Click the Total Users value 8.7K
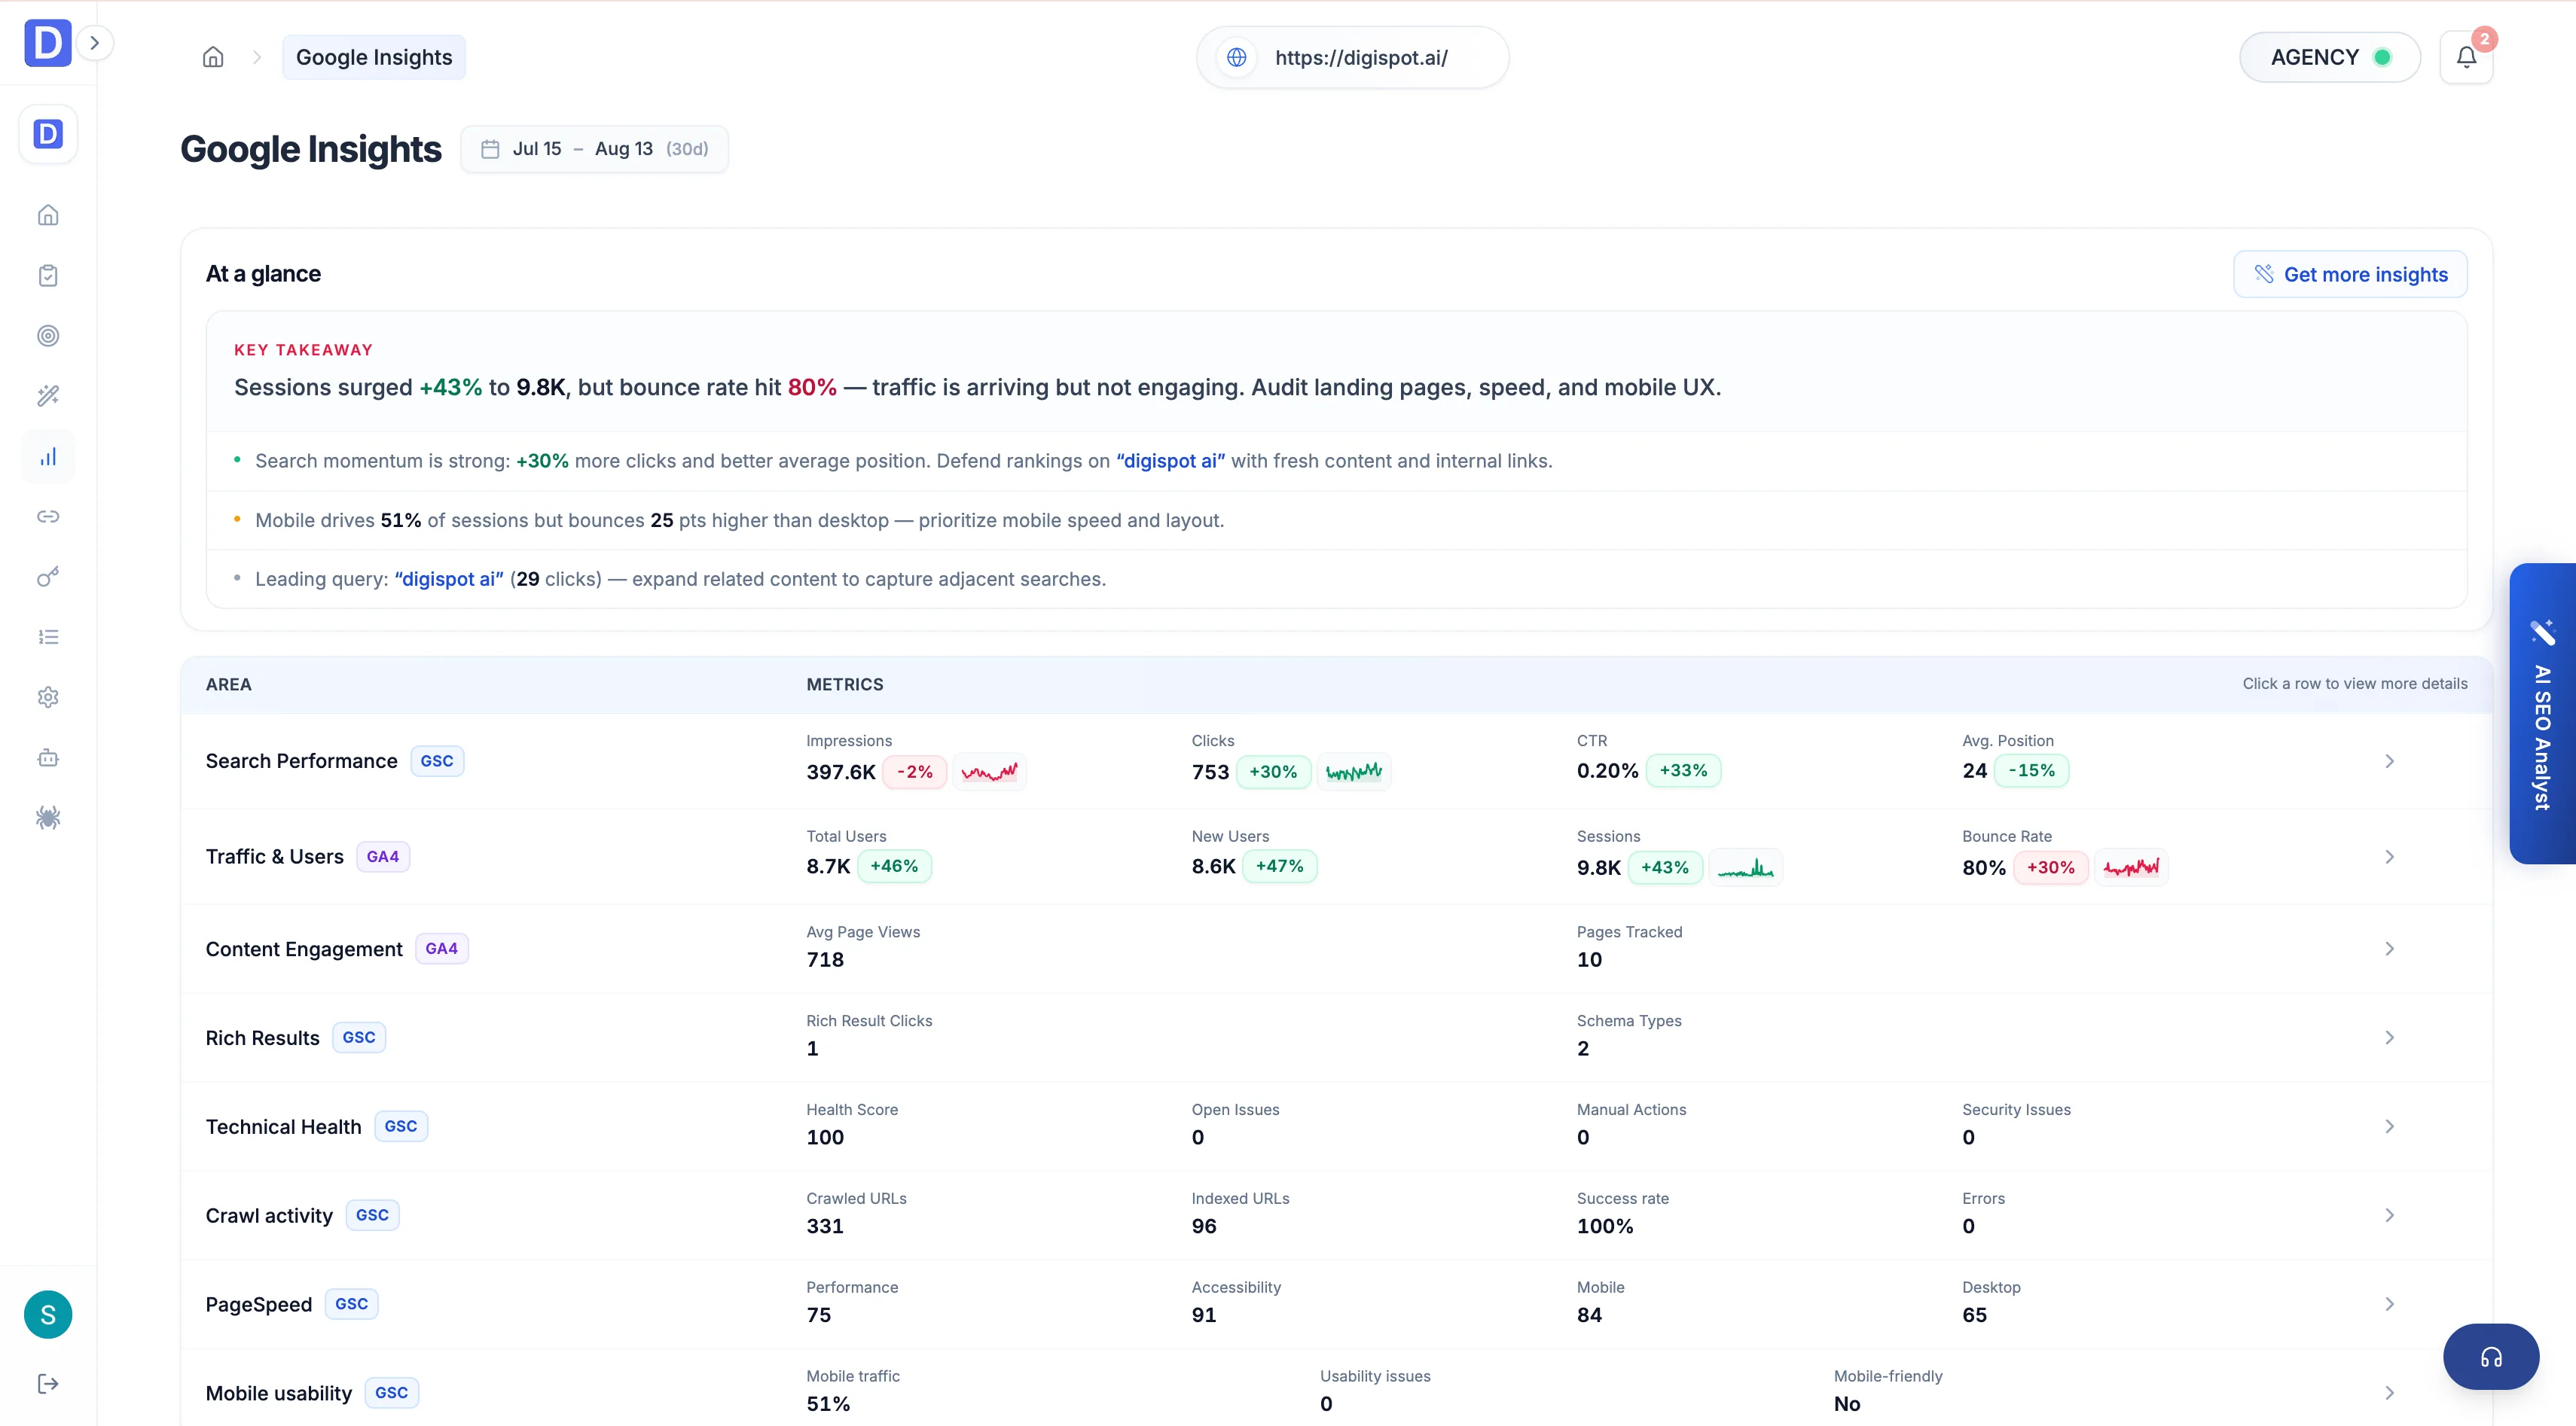The height and width of the screenshot is (1426, 2576). coord(828,867)
